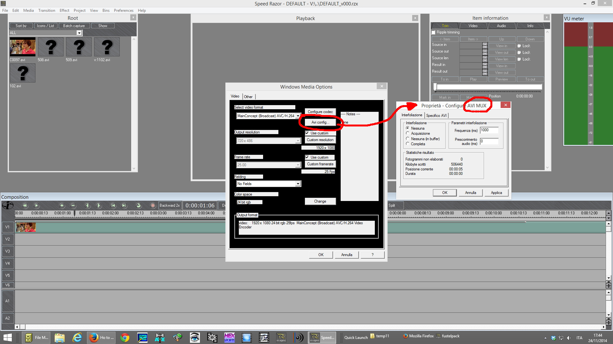The image size is (613, 344).
Task: Click the zoom in plus icon on timeline
Action: pyautogui.click(x=62, y=205)
